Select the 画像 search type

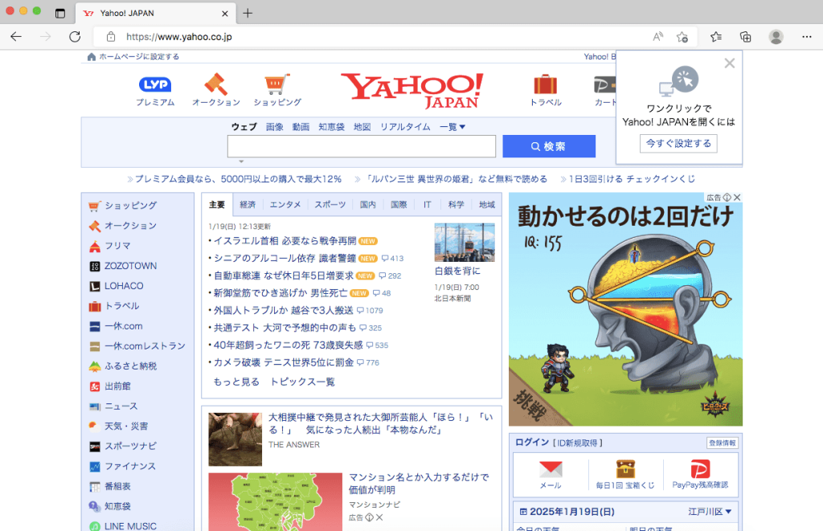(x=275, y=126)
